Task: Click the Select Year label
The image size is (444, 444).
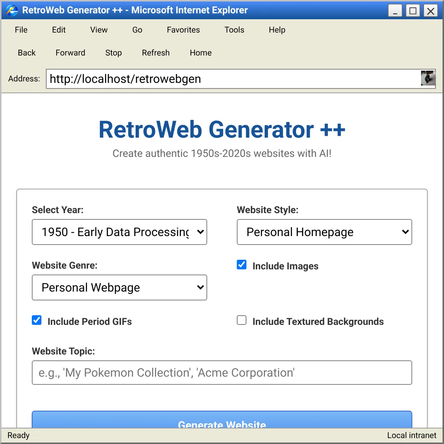Action: click(x=58, y=210)
